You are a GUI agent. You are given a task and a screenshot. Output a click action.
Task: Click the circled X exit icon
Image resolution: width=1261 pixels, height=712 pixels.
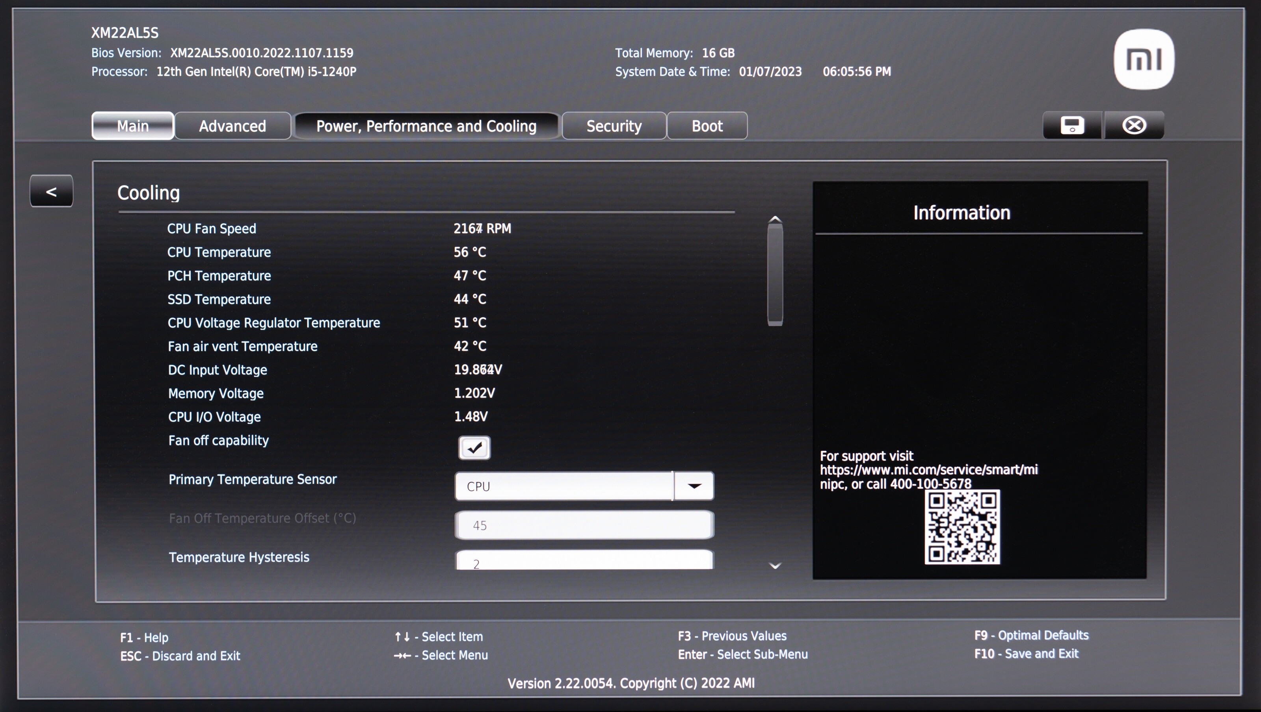point(1134,126)
